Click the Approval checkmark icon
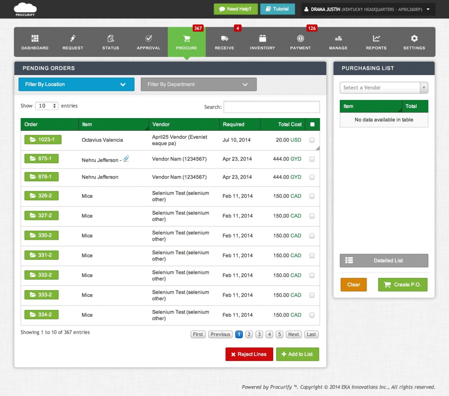Image resolution: width=449 pixels, height=396 pixels. tap(148, 39)
